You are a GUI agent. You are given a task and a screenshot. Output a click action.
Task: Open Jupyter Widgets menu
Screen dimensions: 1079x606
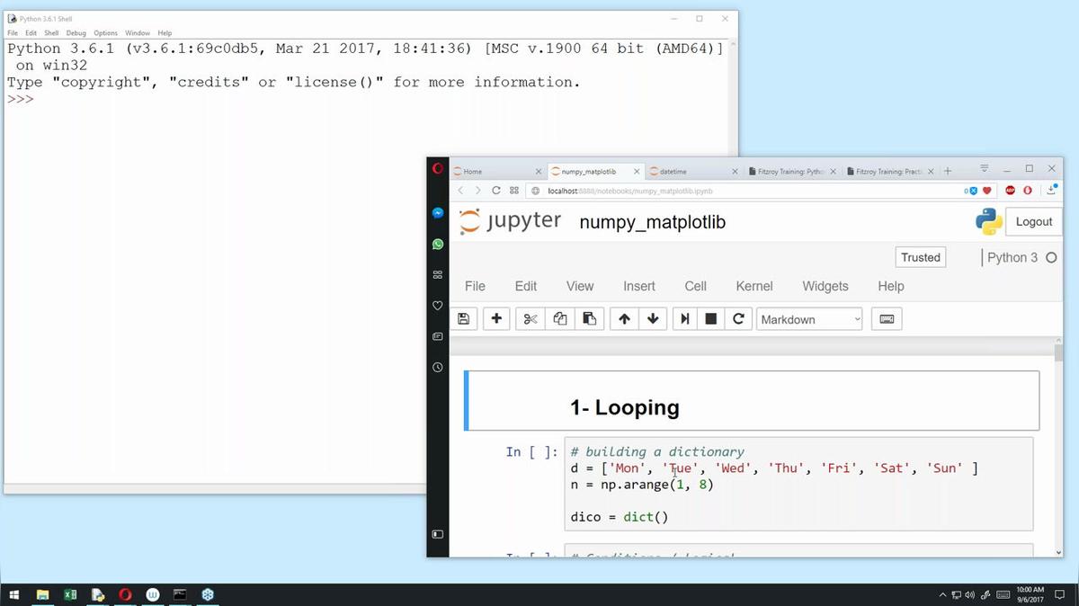point(825,286)
